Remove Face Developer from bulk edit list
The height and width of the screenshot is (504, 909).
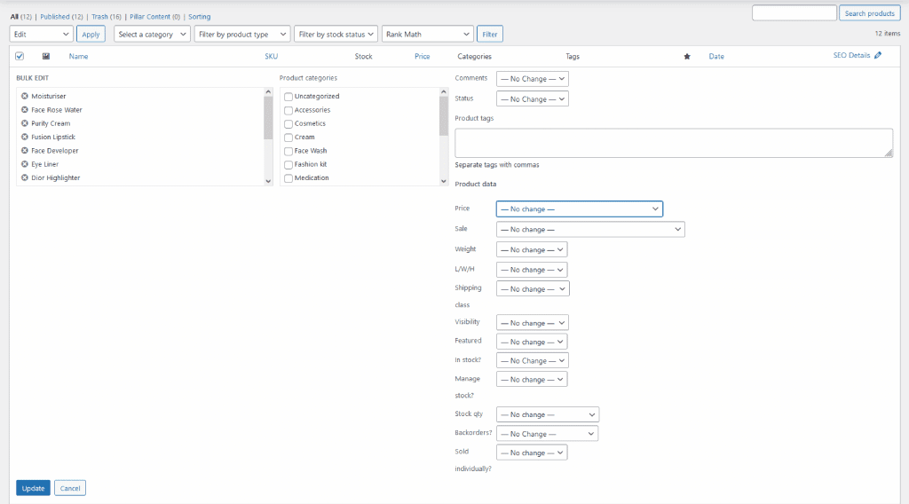point(25,151)
